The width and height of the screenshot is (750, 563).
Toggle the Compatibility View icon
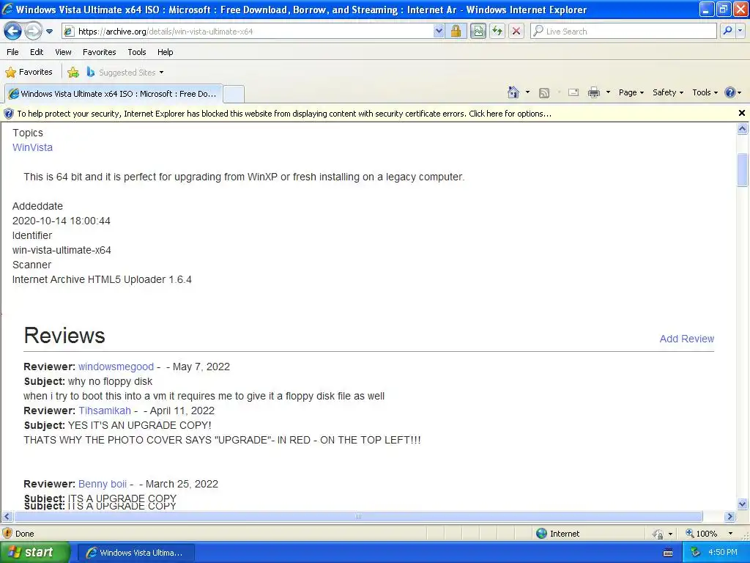478,32
